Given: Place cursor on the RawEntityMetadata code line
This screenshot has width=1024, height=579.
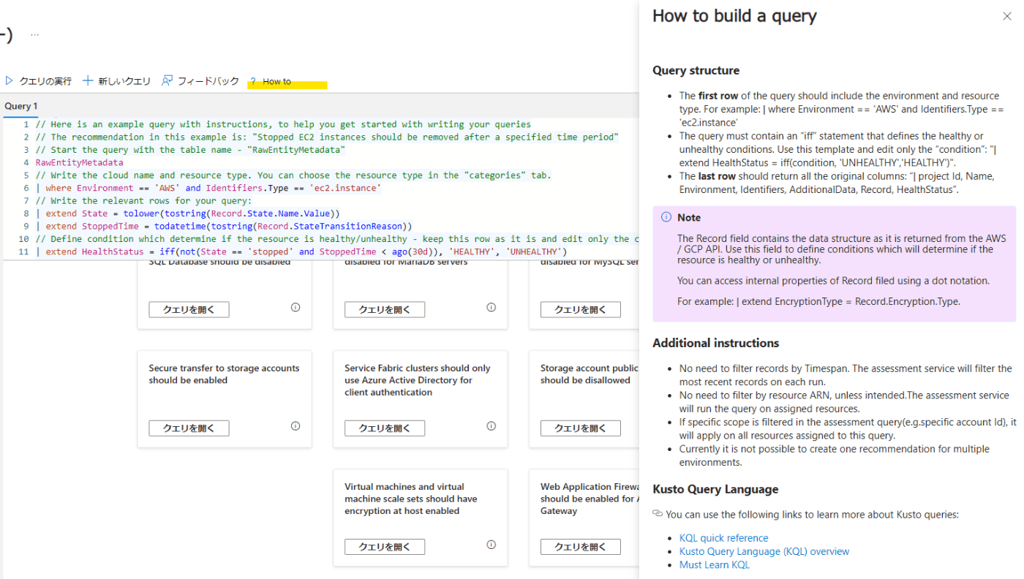Looking at the screenshot, I should click(79, 162).
